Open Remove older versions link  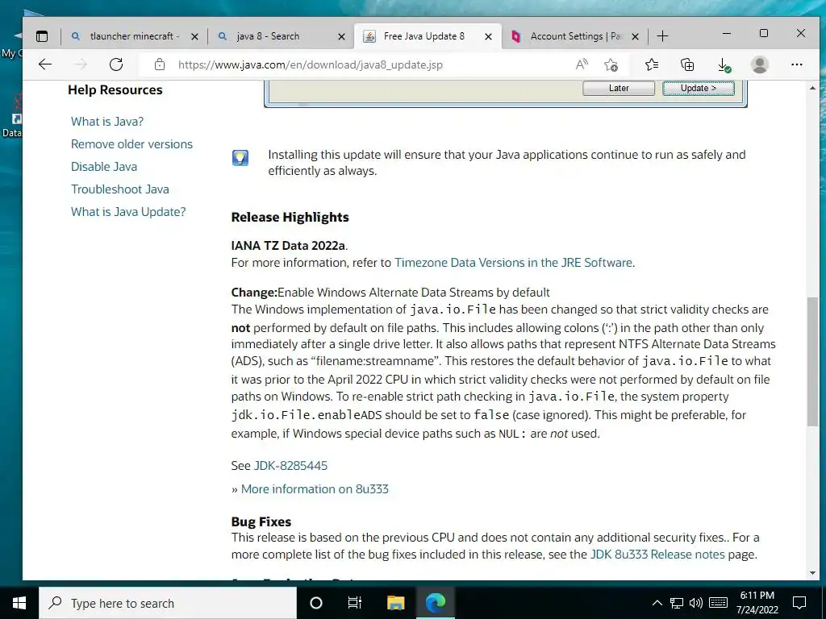click(x=131, y=144)
